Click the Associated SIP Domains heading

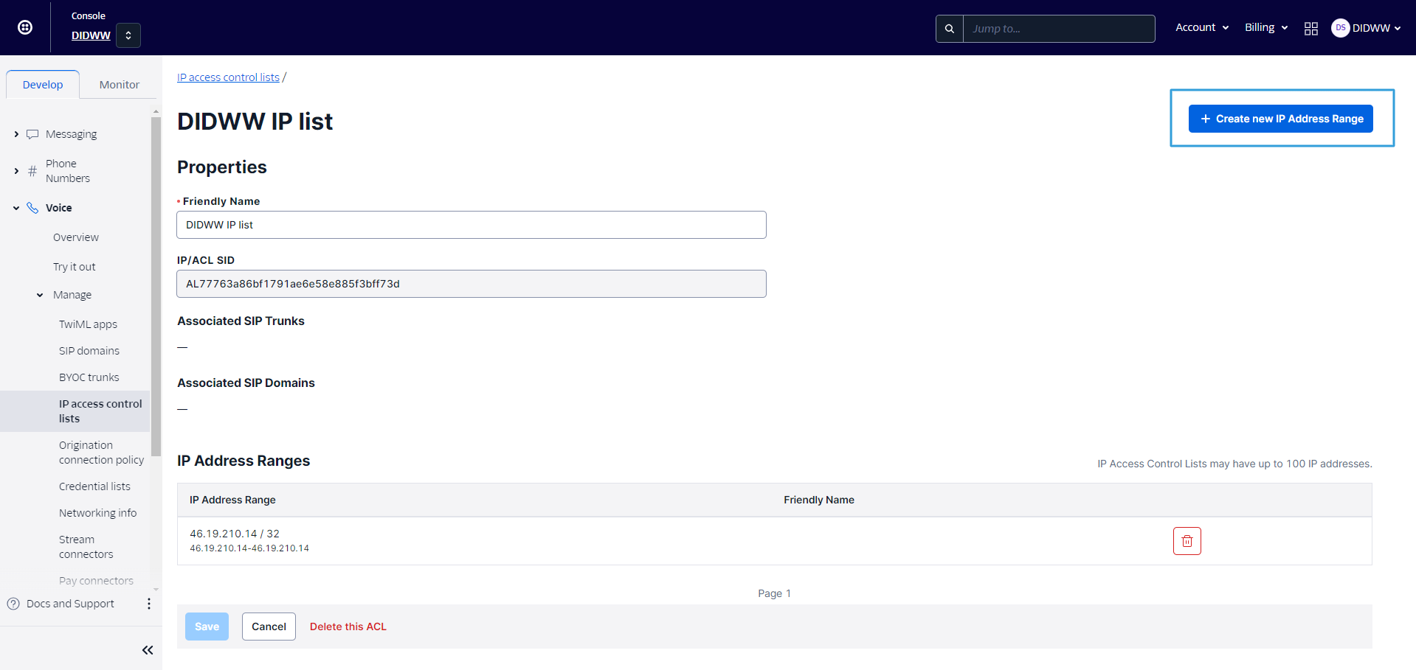[x=246, y=383]
